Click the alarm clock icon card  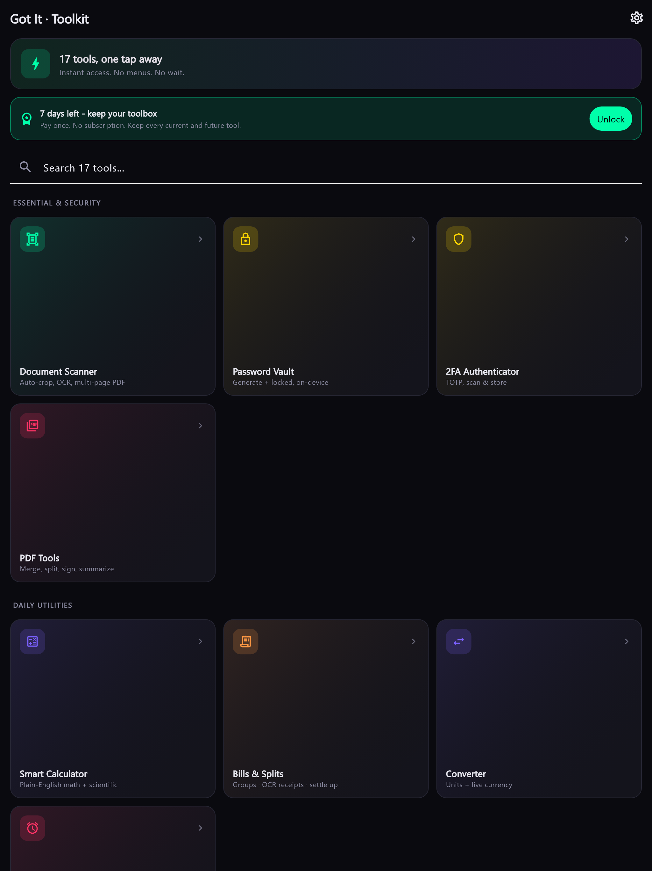tap(33, 828)
